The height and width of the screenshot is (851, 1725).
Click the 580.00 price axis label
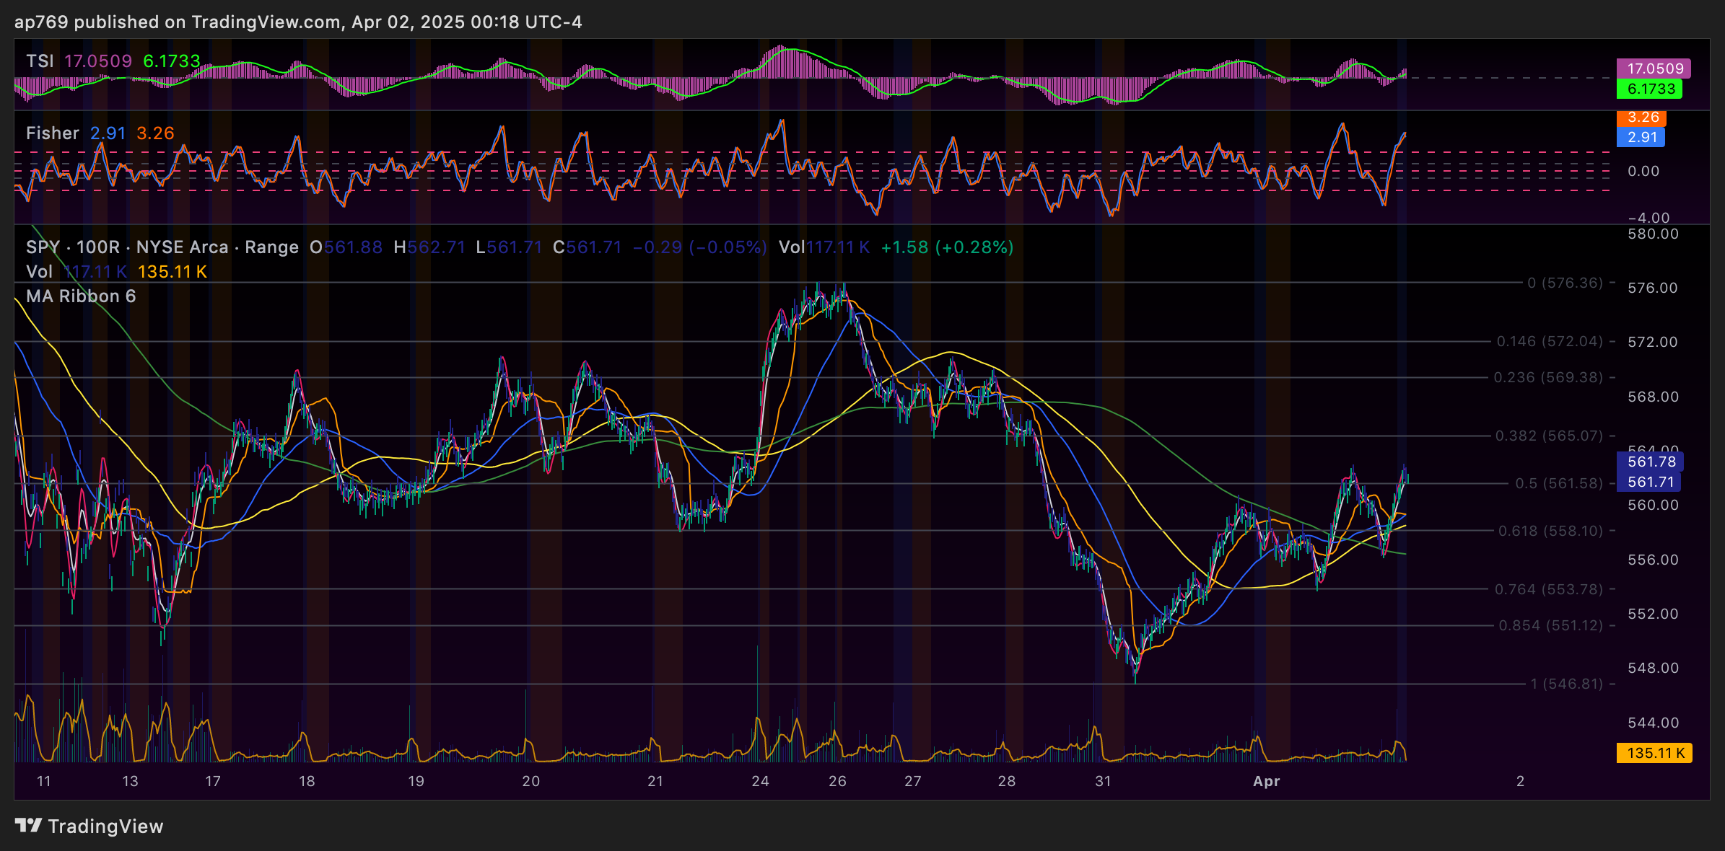[1653, 234]
